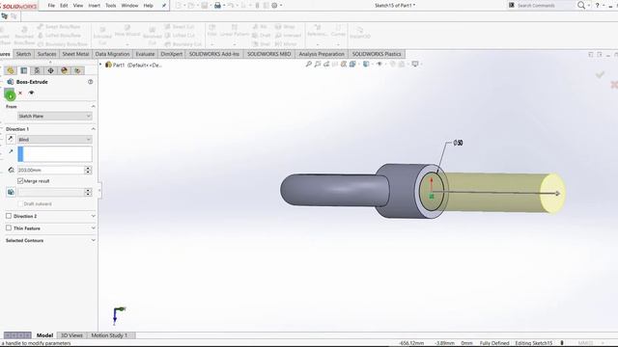Toggle the Draft outward checkbox
The height and width of the screenshot is (347, 618).
(x=20, y=203)
